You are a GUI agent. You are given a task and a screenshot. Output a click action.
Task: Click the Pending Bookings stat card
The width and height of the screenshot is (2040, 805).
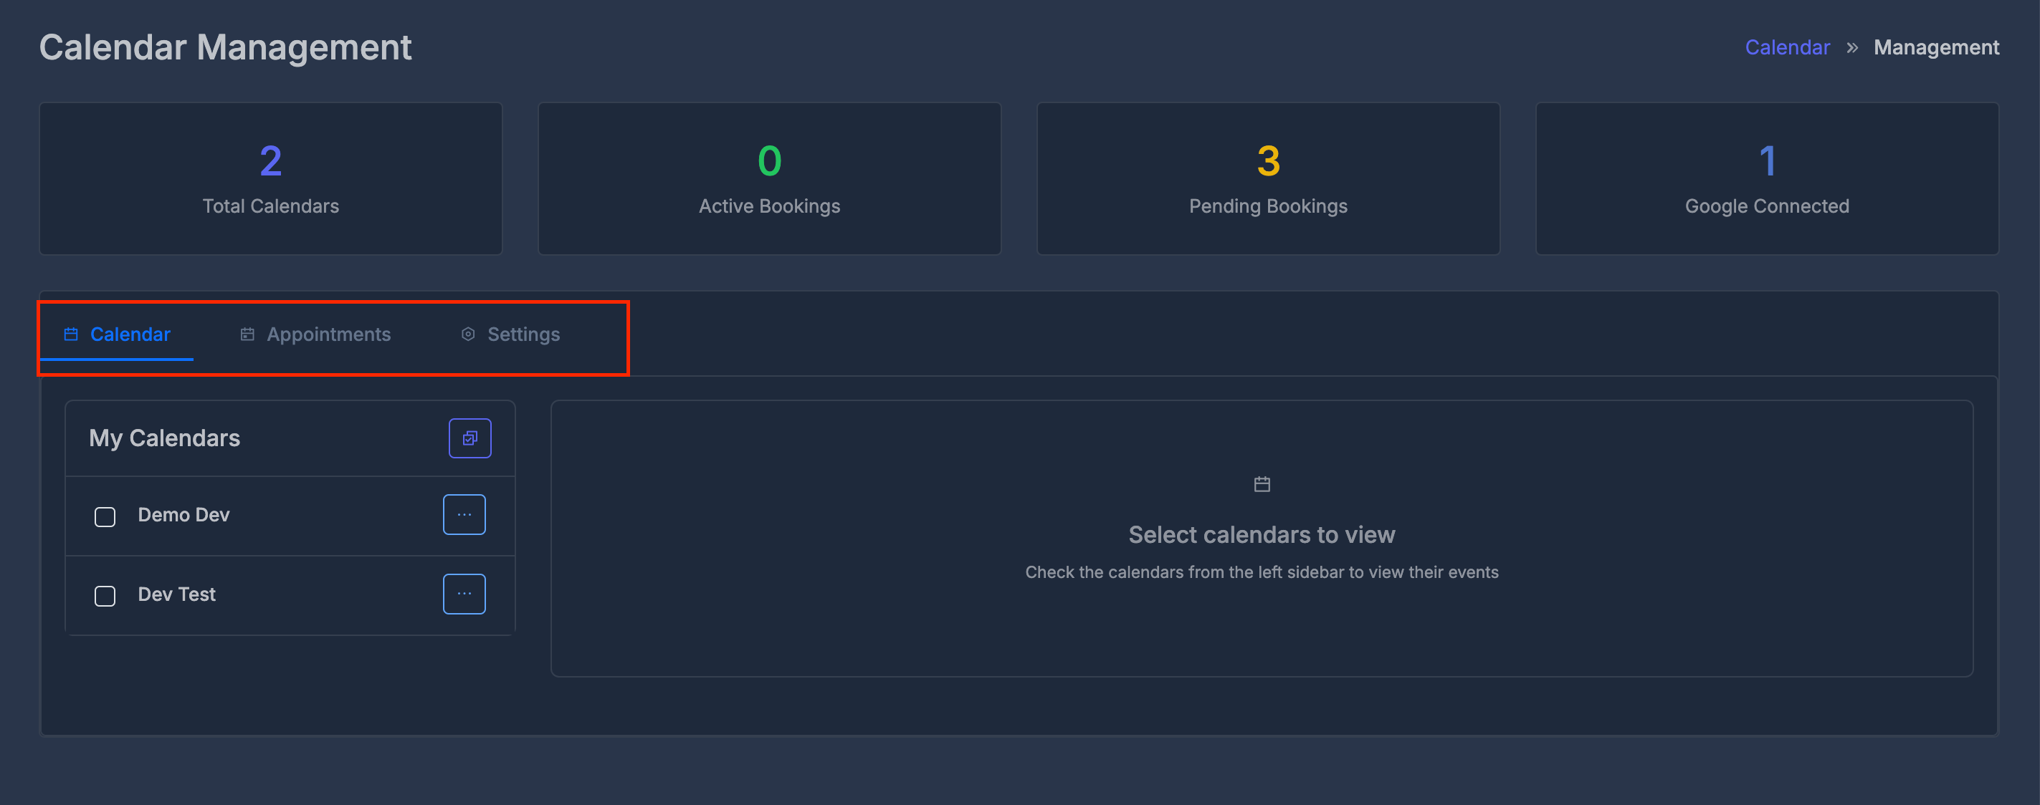point(1269,178)
